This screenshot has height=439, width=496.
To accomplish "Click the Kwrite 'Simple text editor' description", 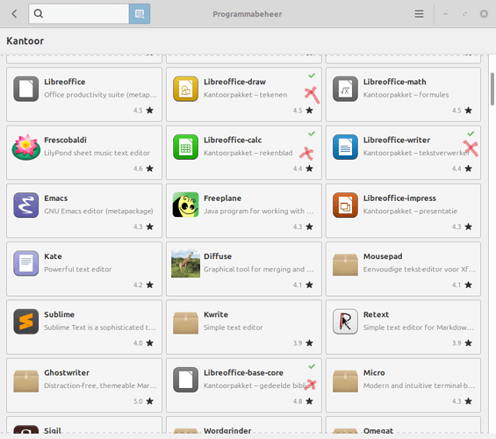I will click(234, 327).
